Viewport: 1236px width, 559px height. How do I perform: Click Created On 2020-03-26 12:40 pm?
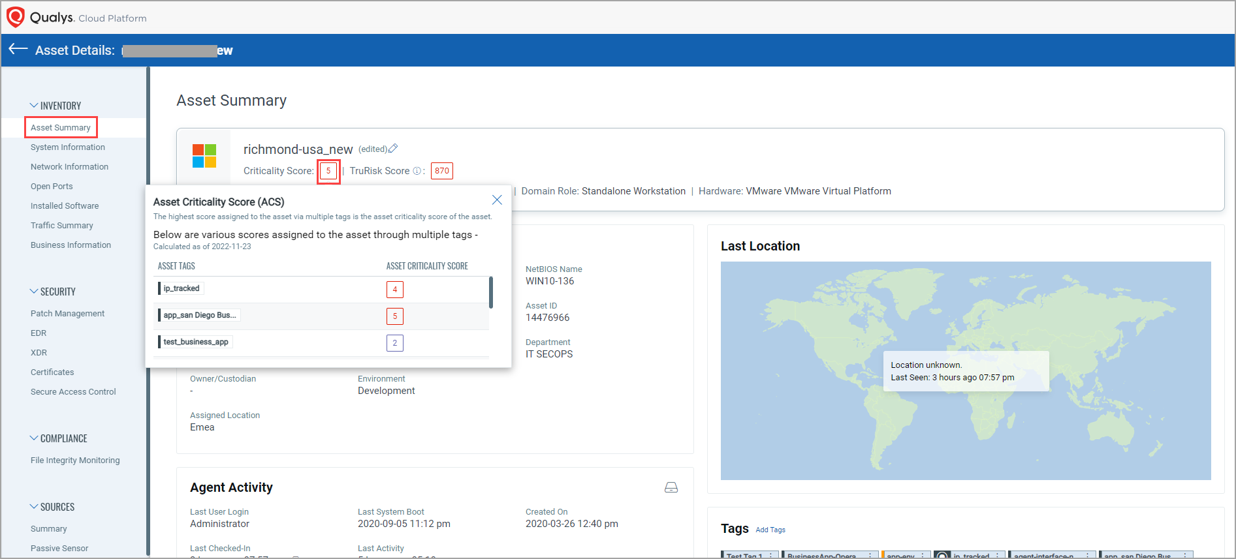point(572,524)
